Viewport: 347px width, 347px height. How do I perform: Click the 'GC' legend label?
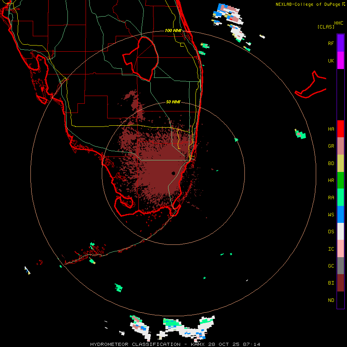(x=331, y=266)
